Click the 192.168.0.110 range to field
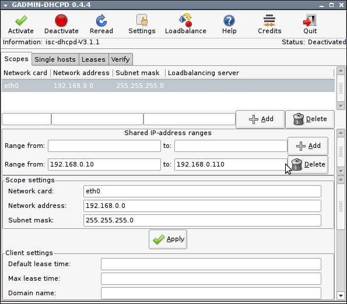 (x=231, y=164)
